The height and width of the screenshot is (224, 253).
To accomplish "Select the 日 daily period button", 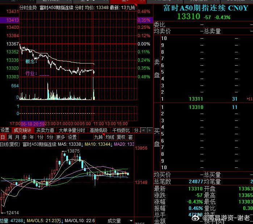I will 3,137.
